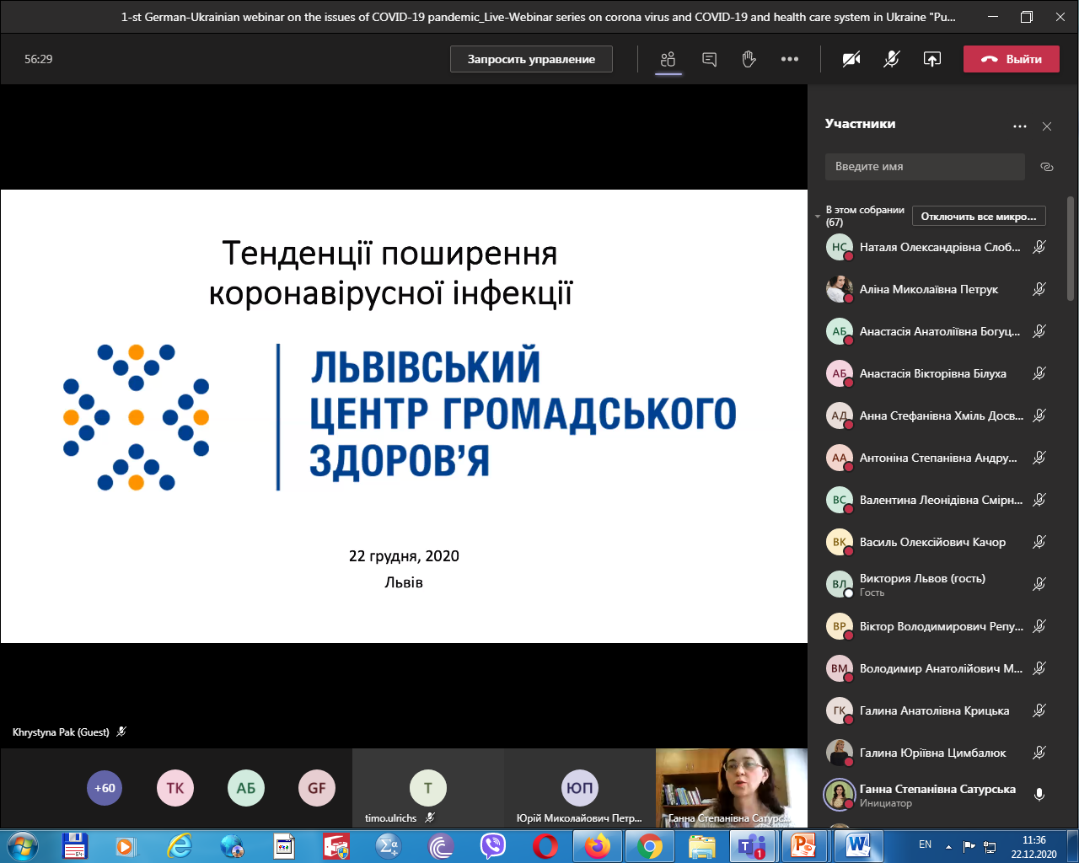1079x863 pixels.
Task: Open the conversation chat icon
Action: [709, 59]
